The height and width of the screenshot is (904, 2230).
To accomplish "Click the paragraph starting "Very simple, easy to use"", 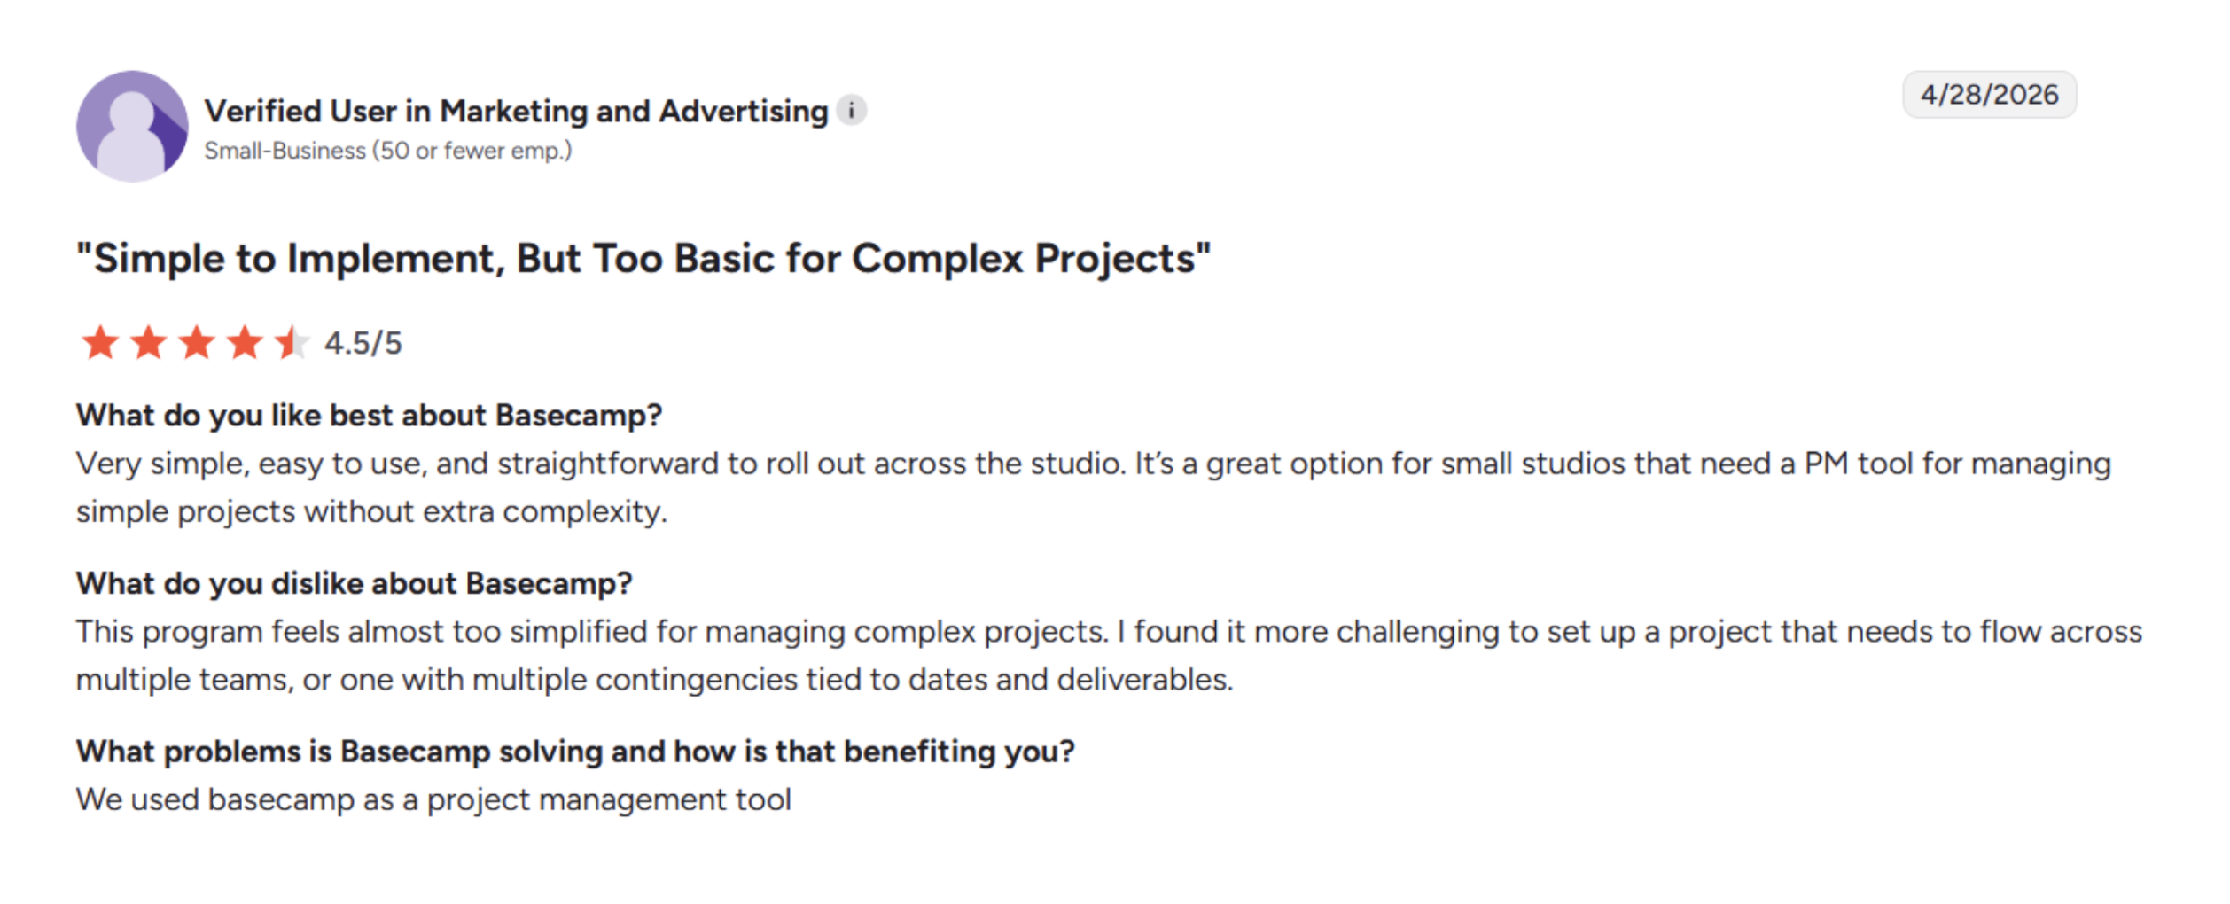I will point(1094,487).
